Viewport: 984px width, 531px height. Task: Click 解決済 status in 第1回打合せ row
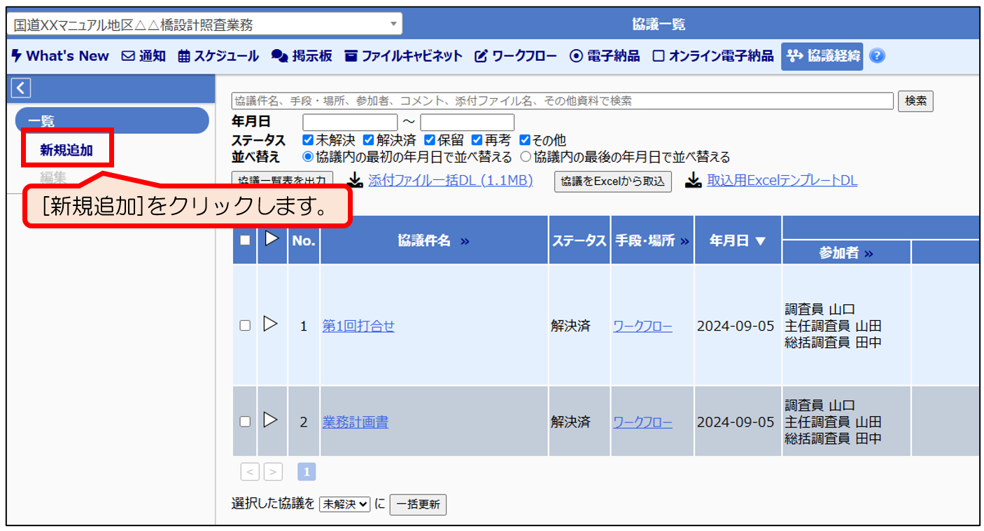(x=570, y=326)
